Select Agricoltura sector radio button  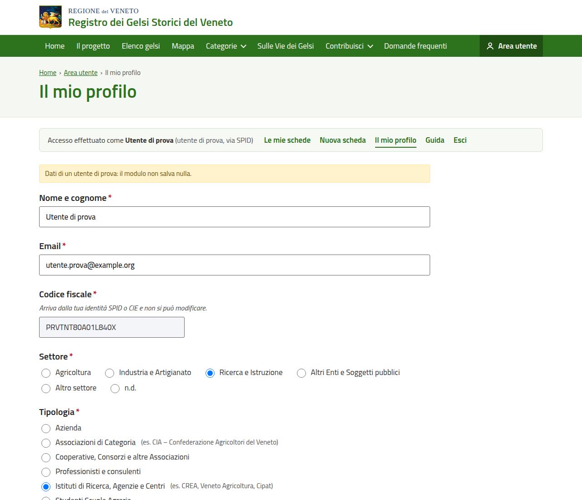pyautogui.click(x=46, y=373)
